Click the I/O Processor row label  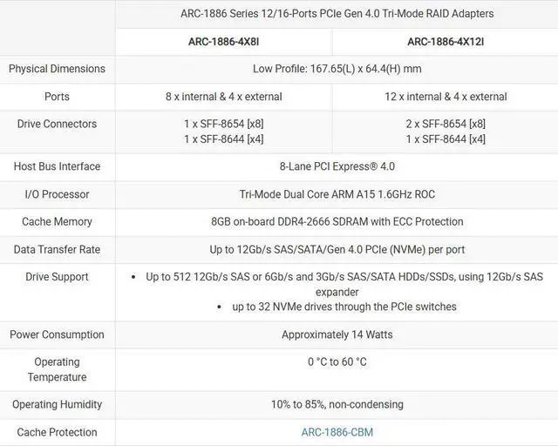(57, 194)
